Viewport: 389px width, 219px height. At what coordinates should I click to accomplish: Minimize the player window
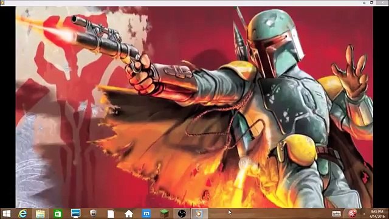[364, 2]
